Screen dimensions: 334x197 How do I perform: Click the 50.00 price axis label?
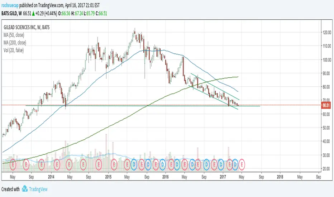click(327, 128)
